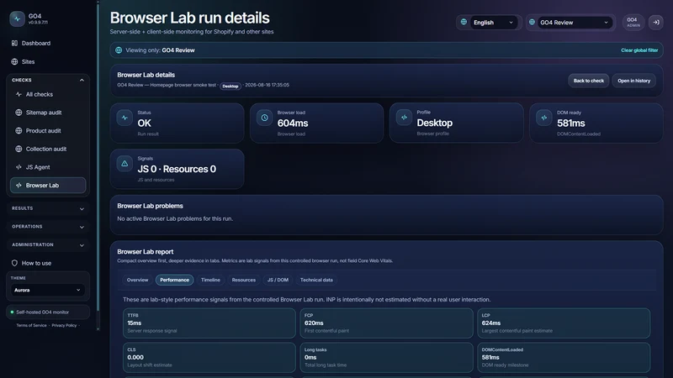Click the Sites globe icon

14,61
